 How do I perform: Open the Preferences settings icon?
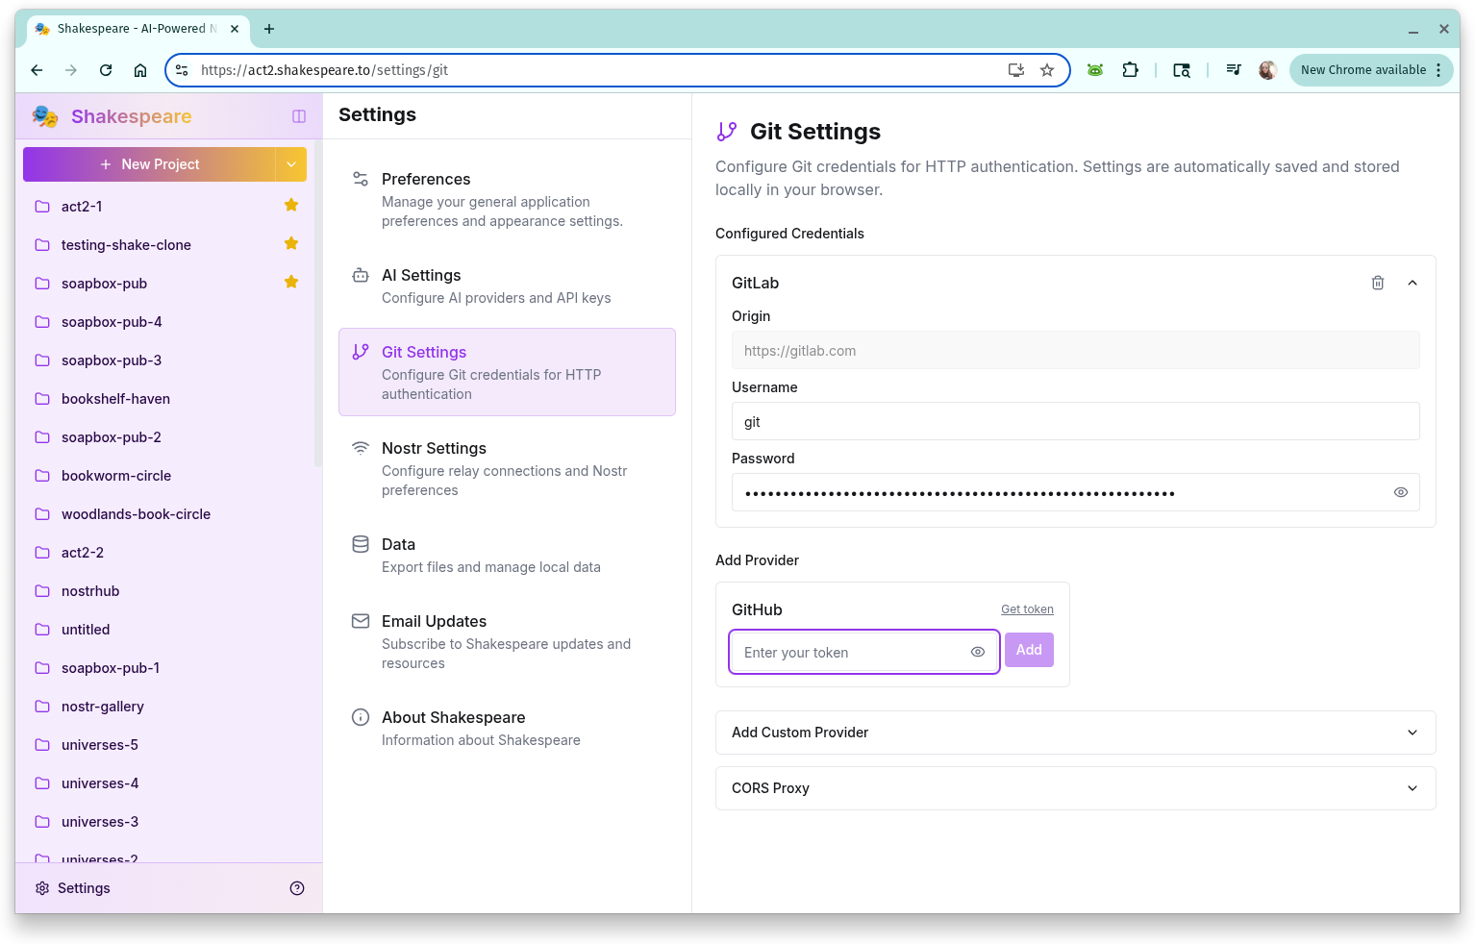361,178
